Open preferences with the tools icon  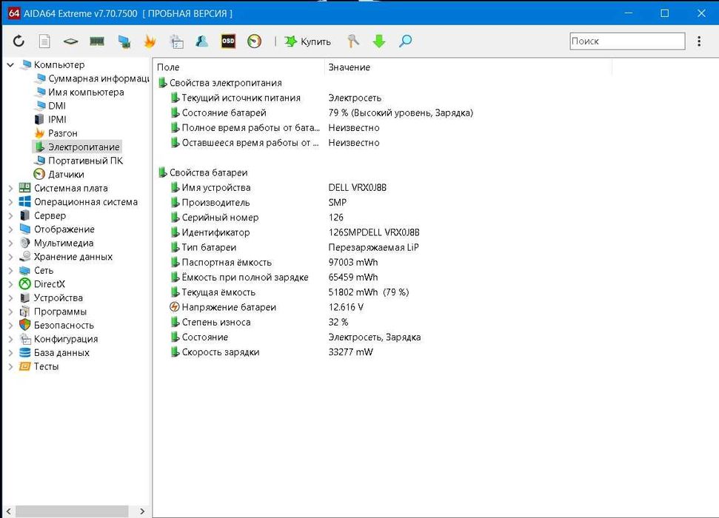point(353,41)
